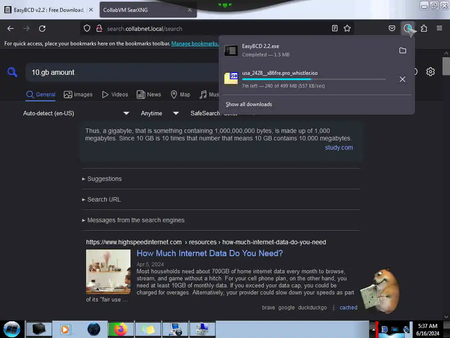Open the tracking protection shield icon
Screen dimensions: 450x338
click(87, 29)
